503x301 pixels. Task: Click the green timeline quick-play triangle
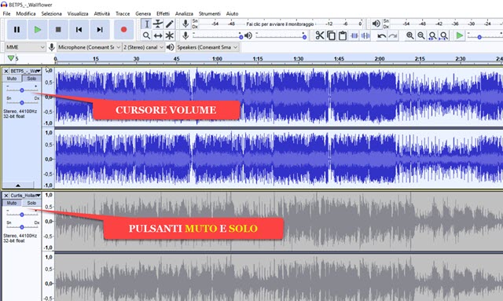pyautogui.click(x=11, y=58)
